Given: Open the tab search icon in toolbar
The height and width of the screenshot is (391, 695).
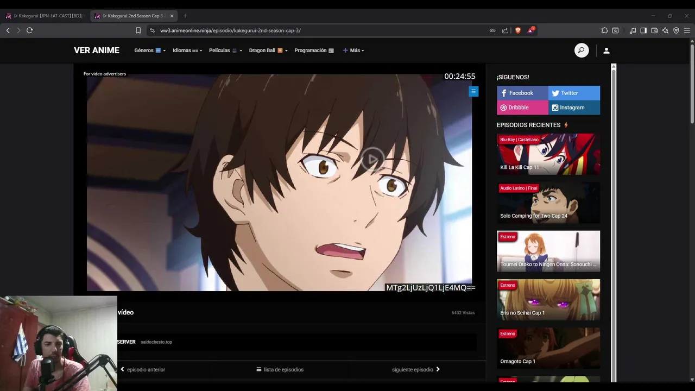Looking at the screenshot, I should coord(615,30).
